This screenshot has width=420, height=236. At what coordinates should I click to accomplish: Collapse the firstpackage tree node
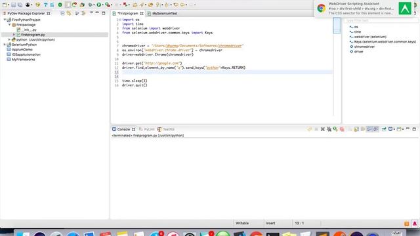click(x=9, y=25)
